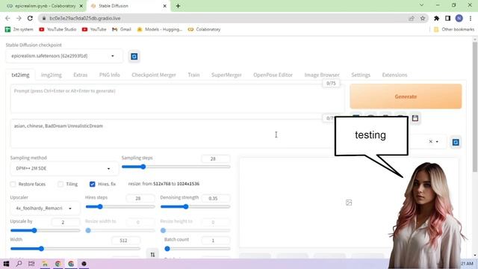The width and height of the screenshot is (478, 269).
Task: Open the Windows Start menu
Action: coord(6,264)
